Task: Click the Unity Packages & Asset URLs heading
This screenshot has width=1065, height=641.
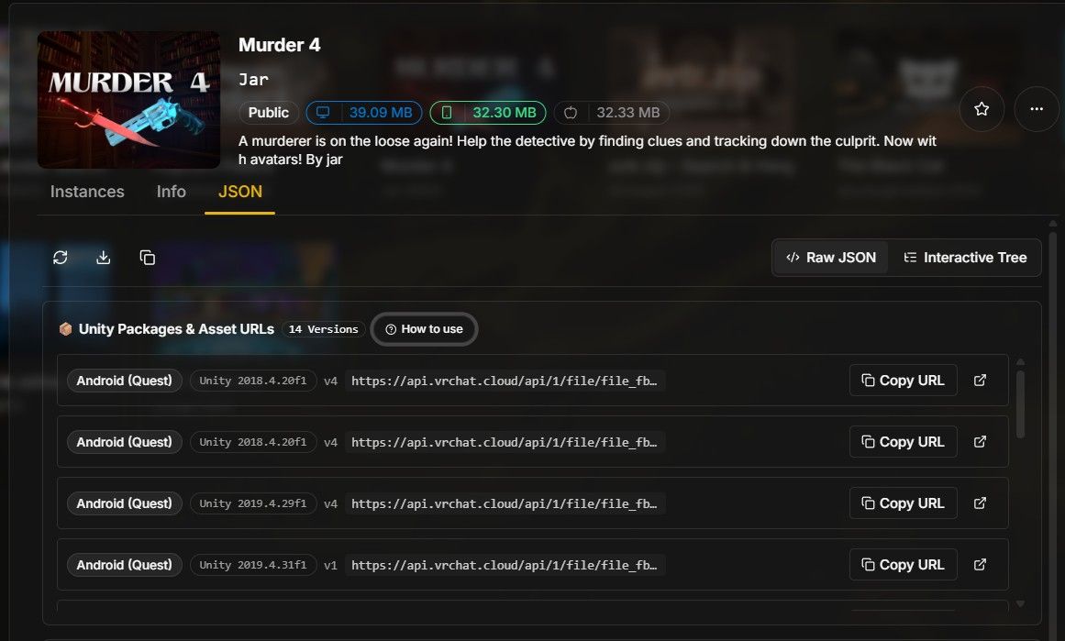Action: pyautogui.click(x=177, y=329)
